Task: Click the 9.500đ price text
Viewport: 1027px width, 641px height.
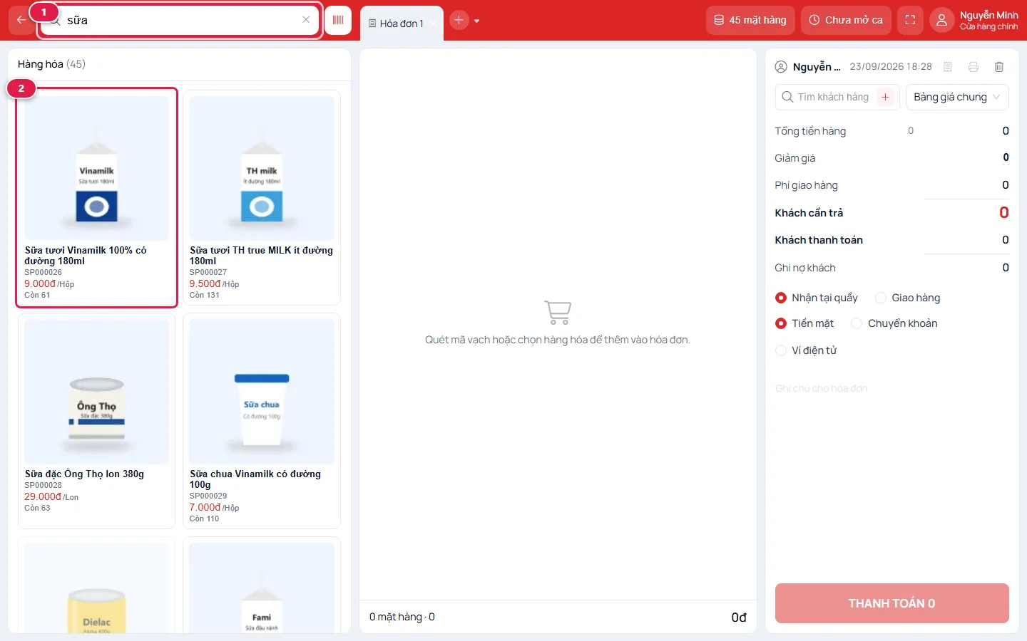Action: (205, 283)
